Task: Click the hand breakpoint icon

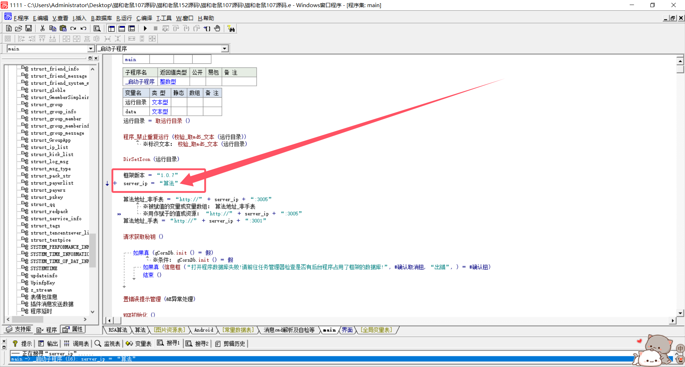Action: 217,29
